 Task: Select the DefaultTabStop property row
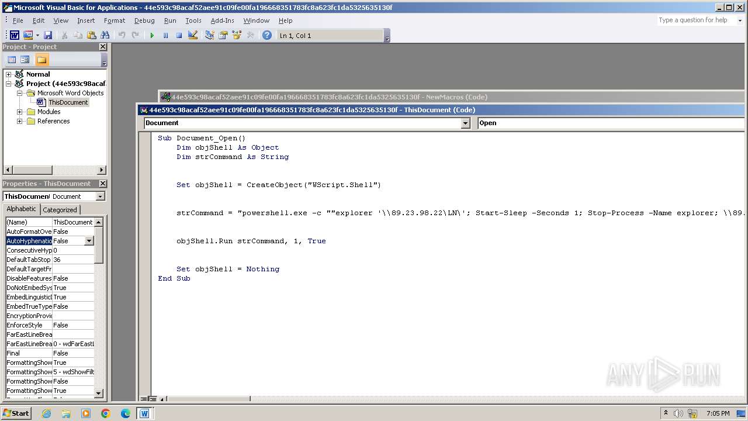tap(50, 260)
